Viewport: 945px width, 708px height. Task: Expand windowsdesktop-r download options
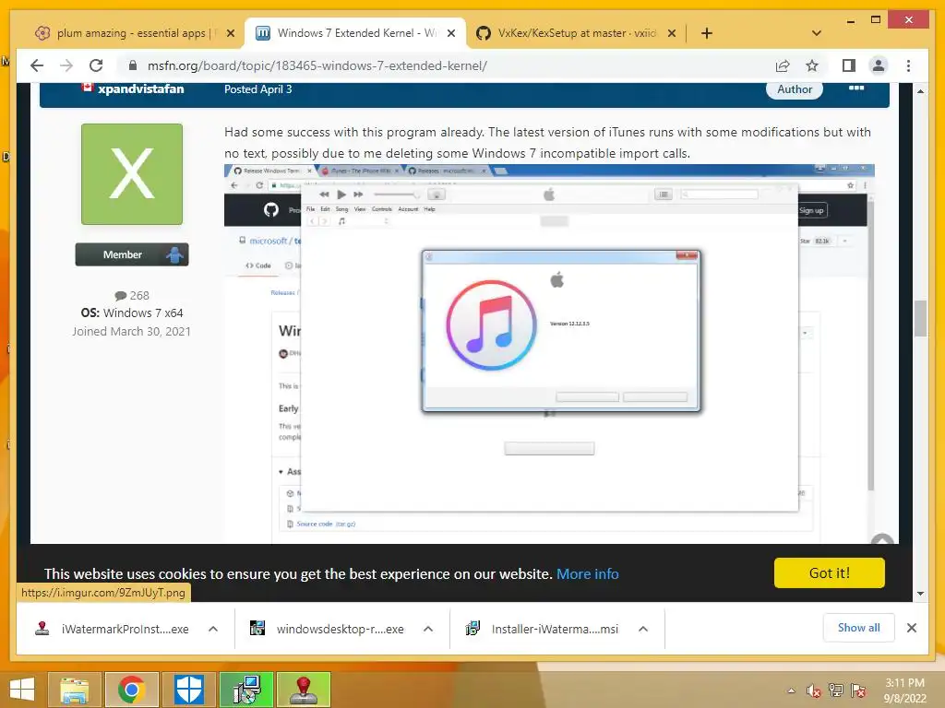coord(428,629)
